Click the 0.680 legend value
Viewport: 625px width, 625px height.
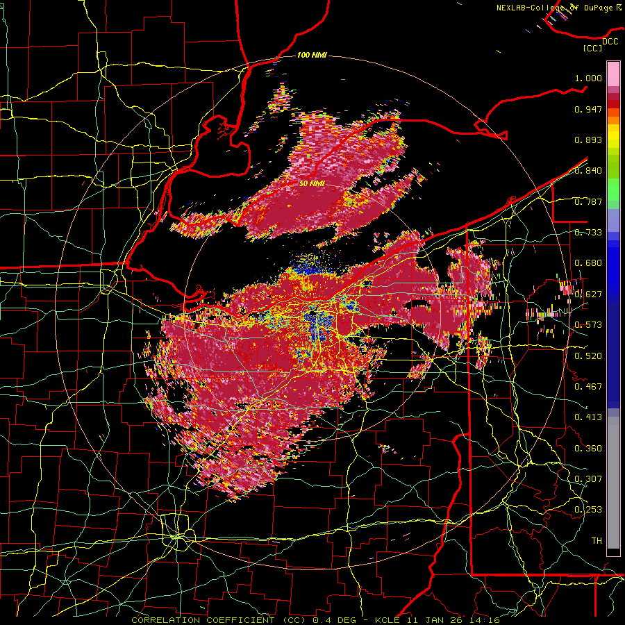[x=588, y=263]
